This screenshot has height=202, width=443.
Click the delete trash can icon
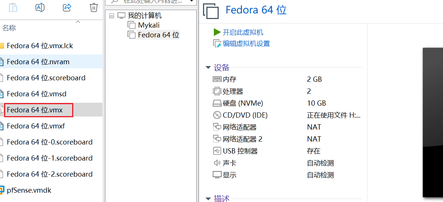pos(94,7)
